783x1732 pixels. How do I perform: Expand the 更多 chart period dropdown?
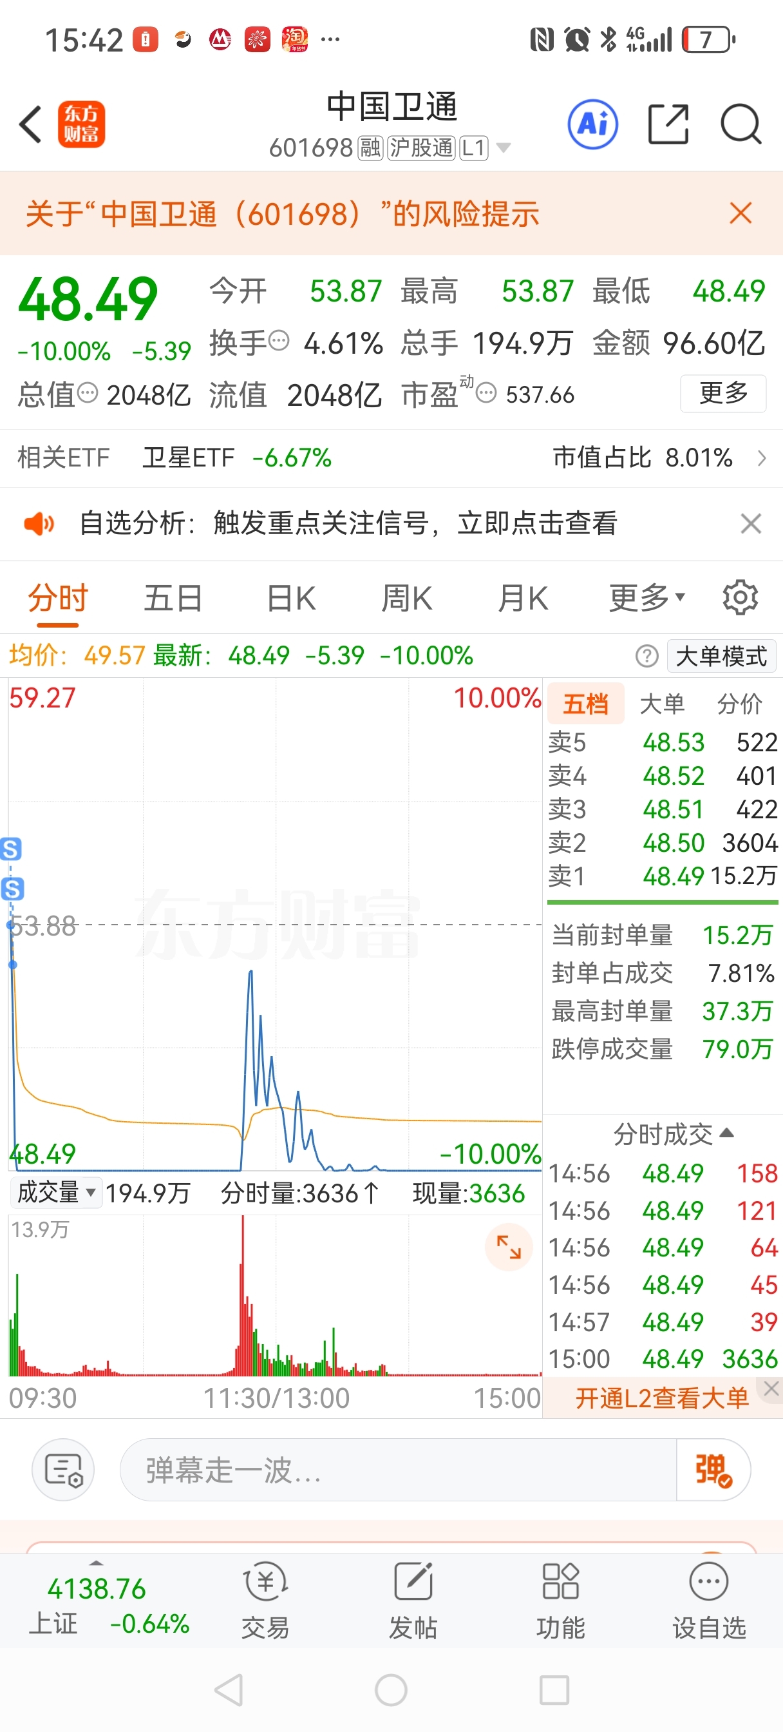point(646,598)
